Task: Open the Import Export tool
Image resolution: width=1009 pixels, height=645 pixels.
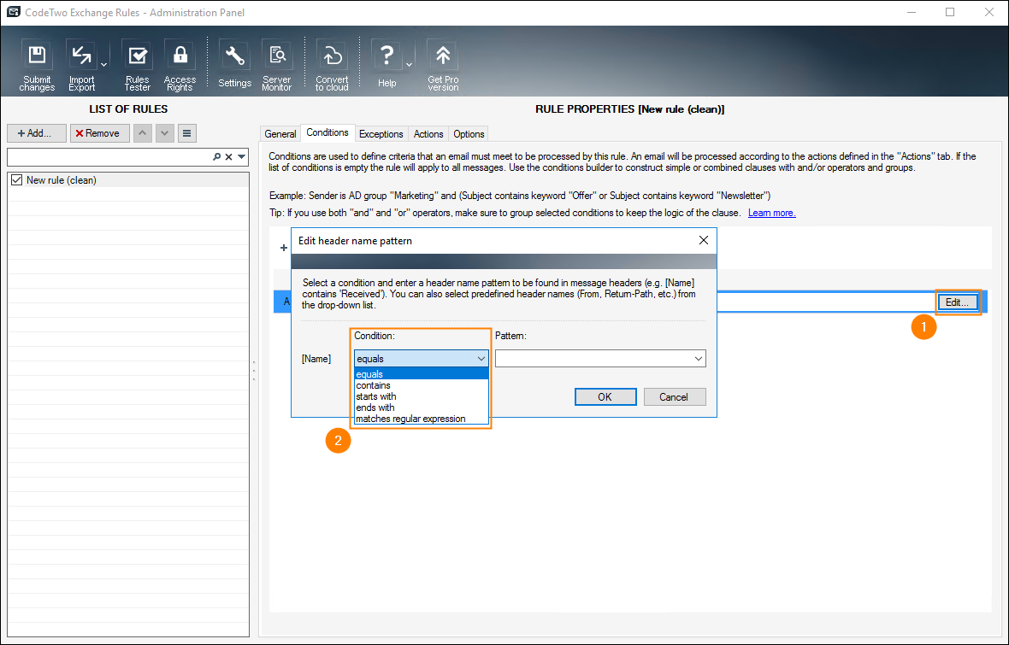Action: tap(82, 65)
